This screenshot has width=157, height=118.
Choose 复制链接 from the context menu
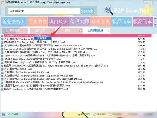[x=42, y=38]
